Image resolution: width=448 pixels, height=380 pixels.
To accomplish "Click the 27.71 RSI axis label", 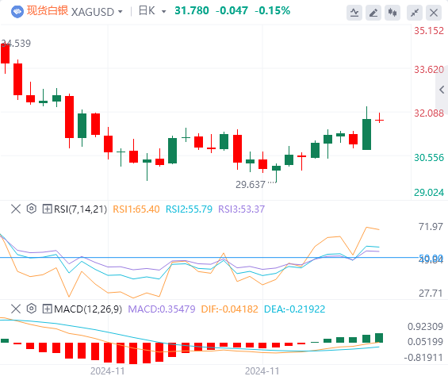I will click(431, 294).
